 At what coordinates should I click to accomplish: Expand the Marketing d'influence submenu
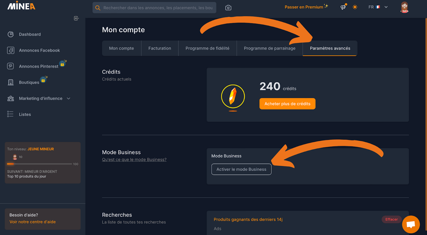tap(69, 98)
